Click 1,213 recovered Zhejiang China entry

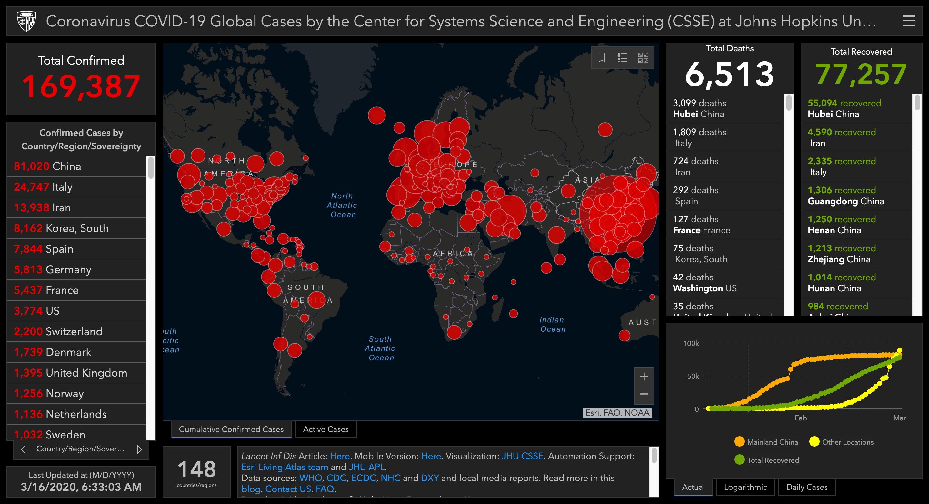[x=856, y=254]
